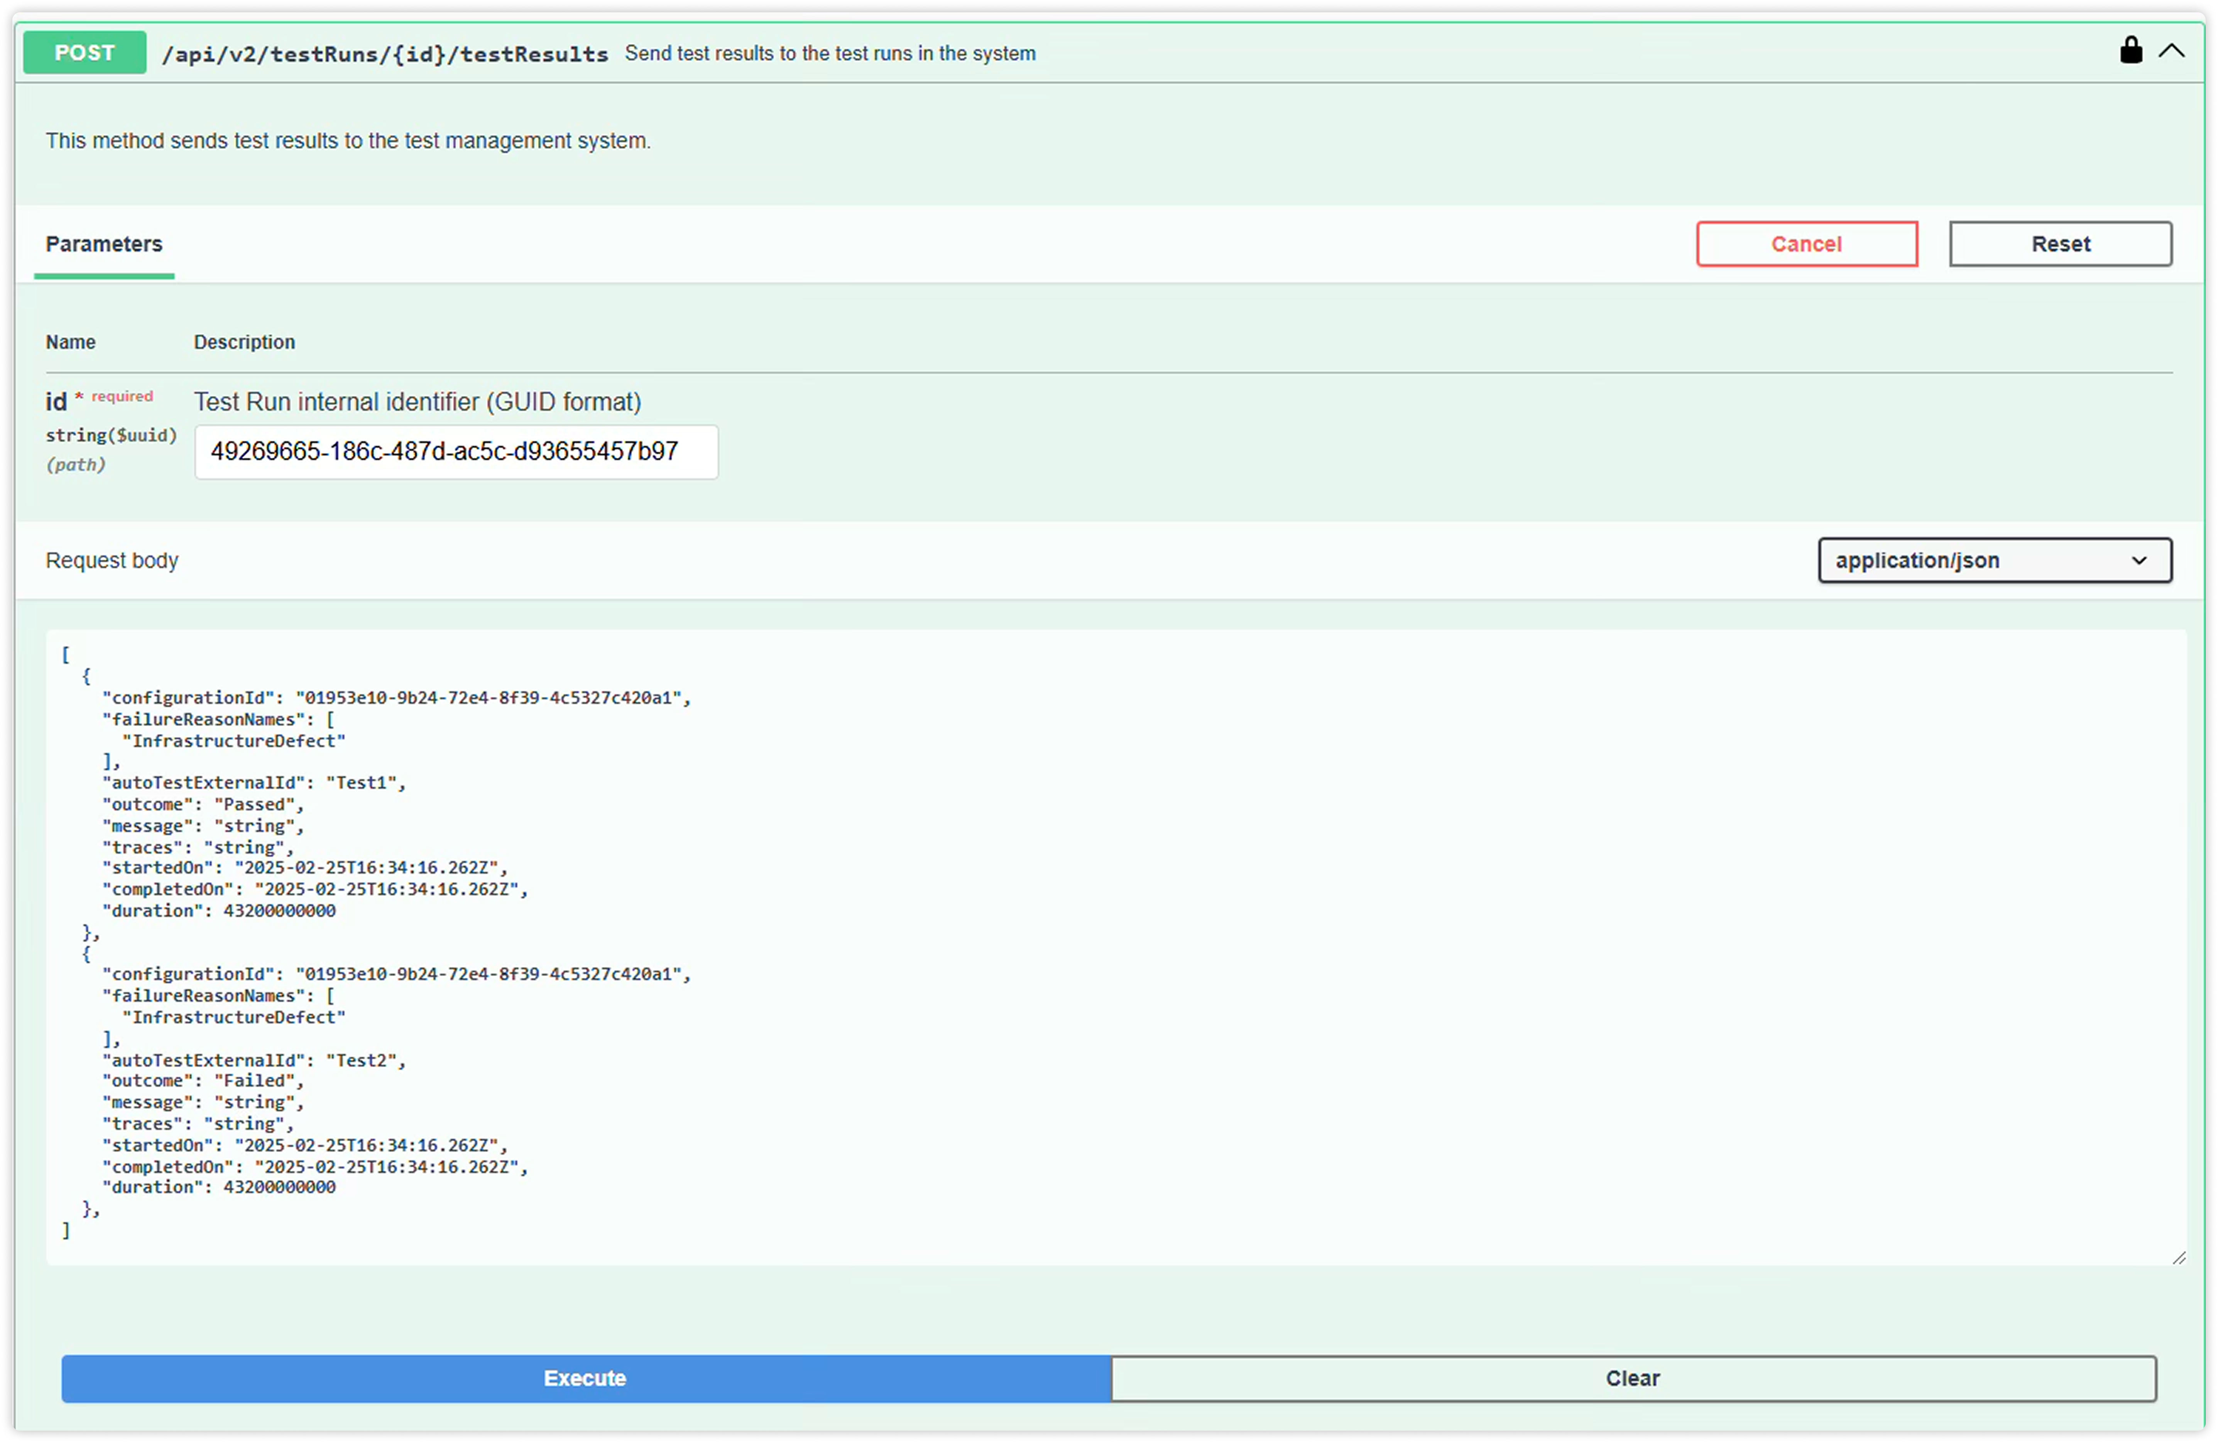Click the Execute button
2218x1443 pixels.
click(x=586, y=1379)
